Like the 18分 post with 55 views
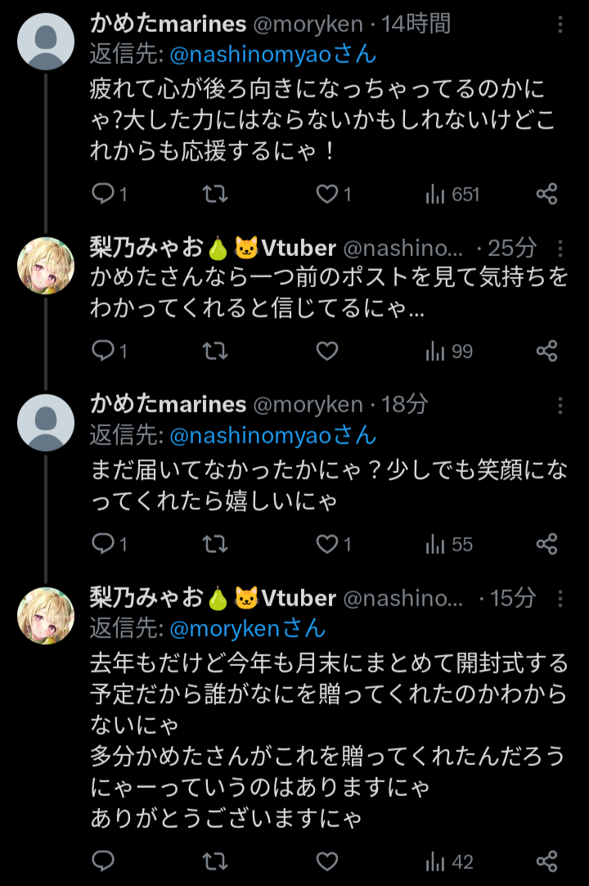Screen dimensions: 589x886 click(334, 544)
